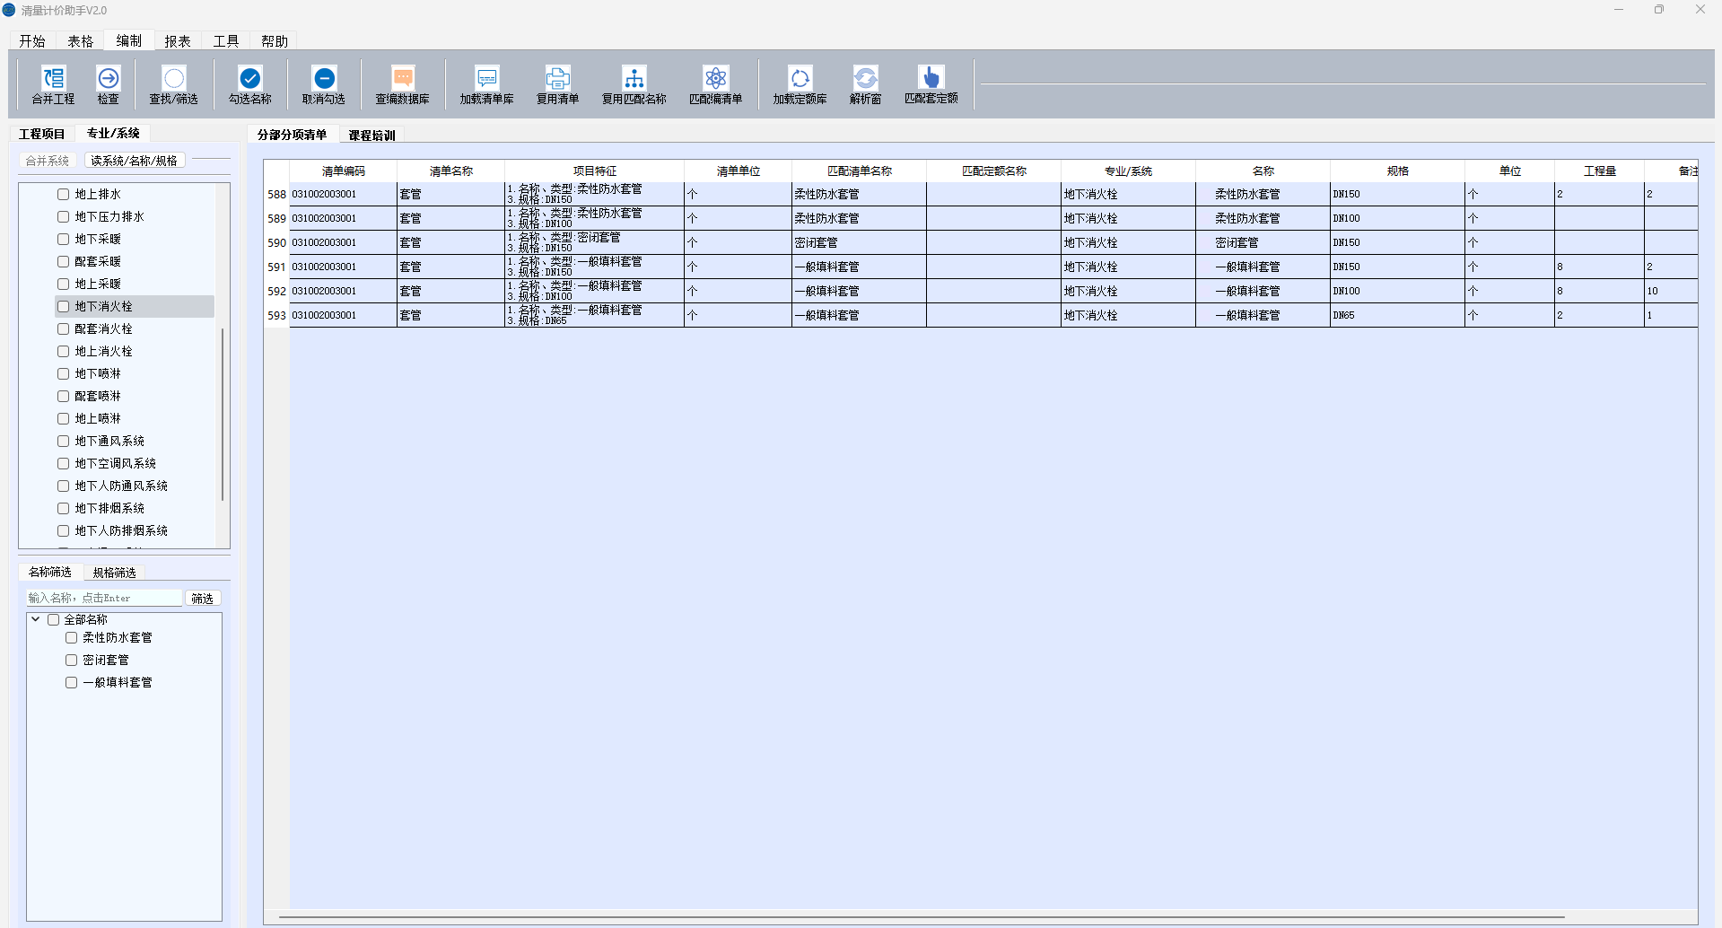Viewport: 1722px width, 928px height.
Task: Click DN65 specification cell in row 593
Action: click(x=1398, y=315)
